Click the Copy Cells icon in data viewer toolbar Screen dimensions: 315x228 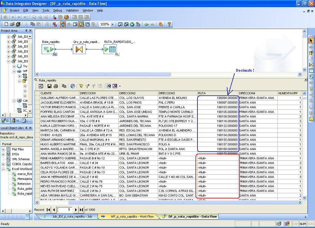click(64, 86)
